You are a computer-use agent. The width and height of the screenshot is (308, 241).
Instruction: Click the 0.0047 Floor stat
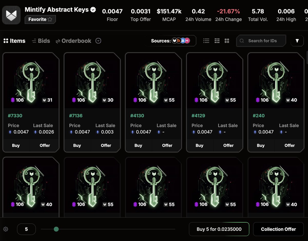click(x=112, y=15)
